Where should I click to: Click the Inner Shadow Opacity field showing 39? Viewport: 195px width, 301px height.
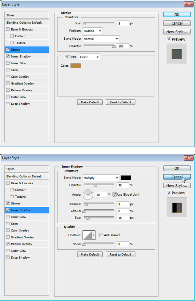click(x=123, y=185)
